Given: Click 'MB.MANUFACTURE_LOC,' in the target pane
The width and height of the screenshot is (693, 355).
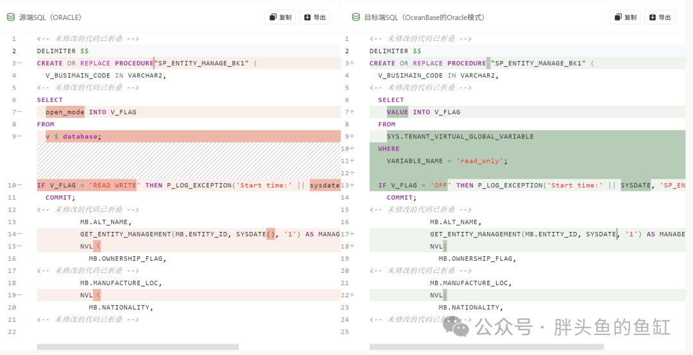Looking at the screenshot, I should [x=471, y=283].
